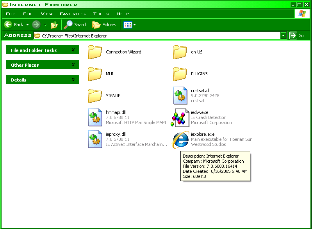312x229 pixels.
Task: Click 'Westwood Studios' company text
Action: 209,144
